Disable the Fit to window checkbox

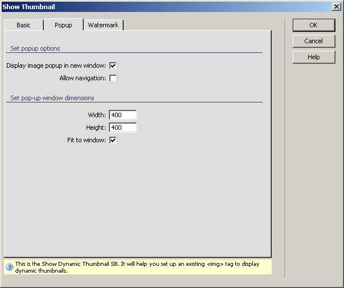click(113, 140)
